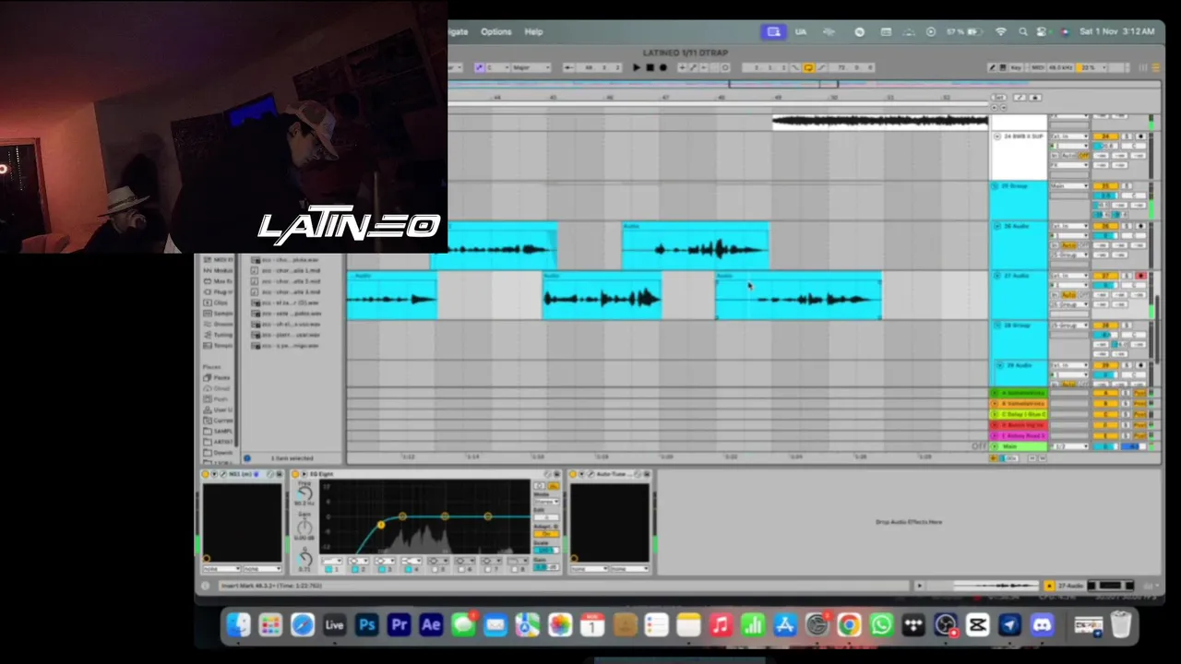Collapse the 25 Group track
The image size is (1181, 664).
click(x=996, y=186)
